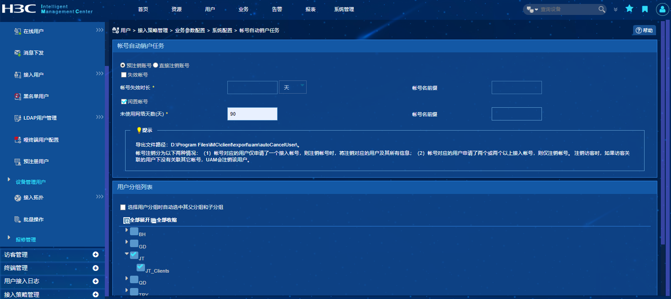Click the collapse-all (全部收缩) icon
Viewport: 671px width, 299px height.
[x=153, y=220]
